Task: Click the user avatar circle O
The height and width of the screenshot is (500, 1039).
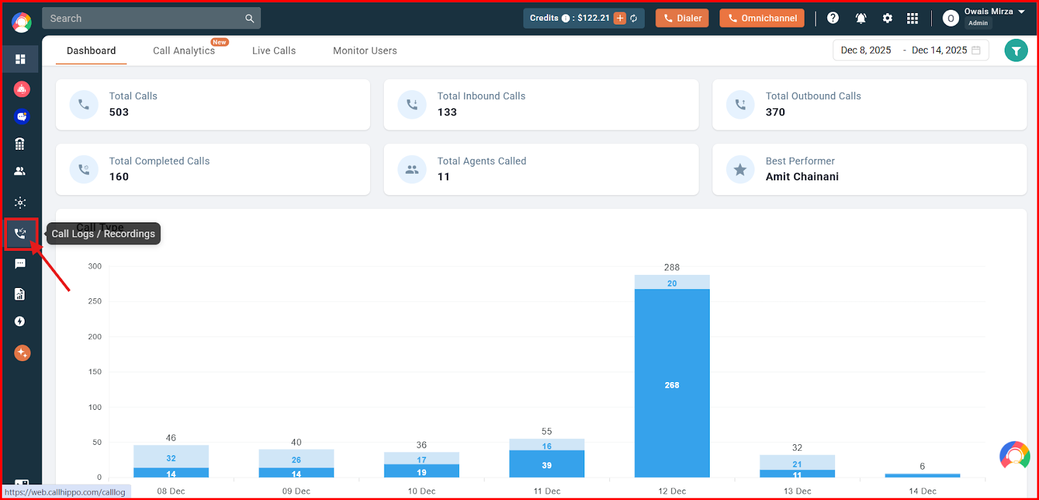Action: (x=951, y=18)
